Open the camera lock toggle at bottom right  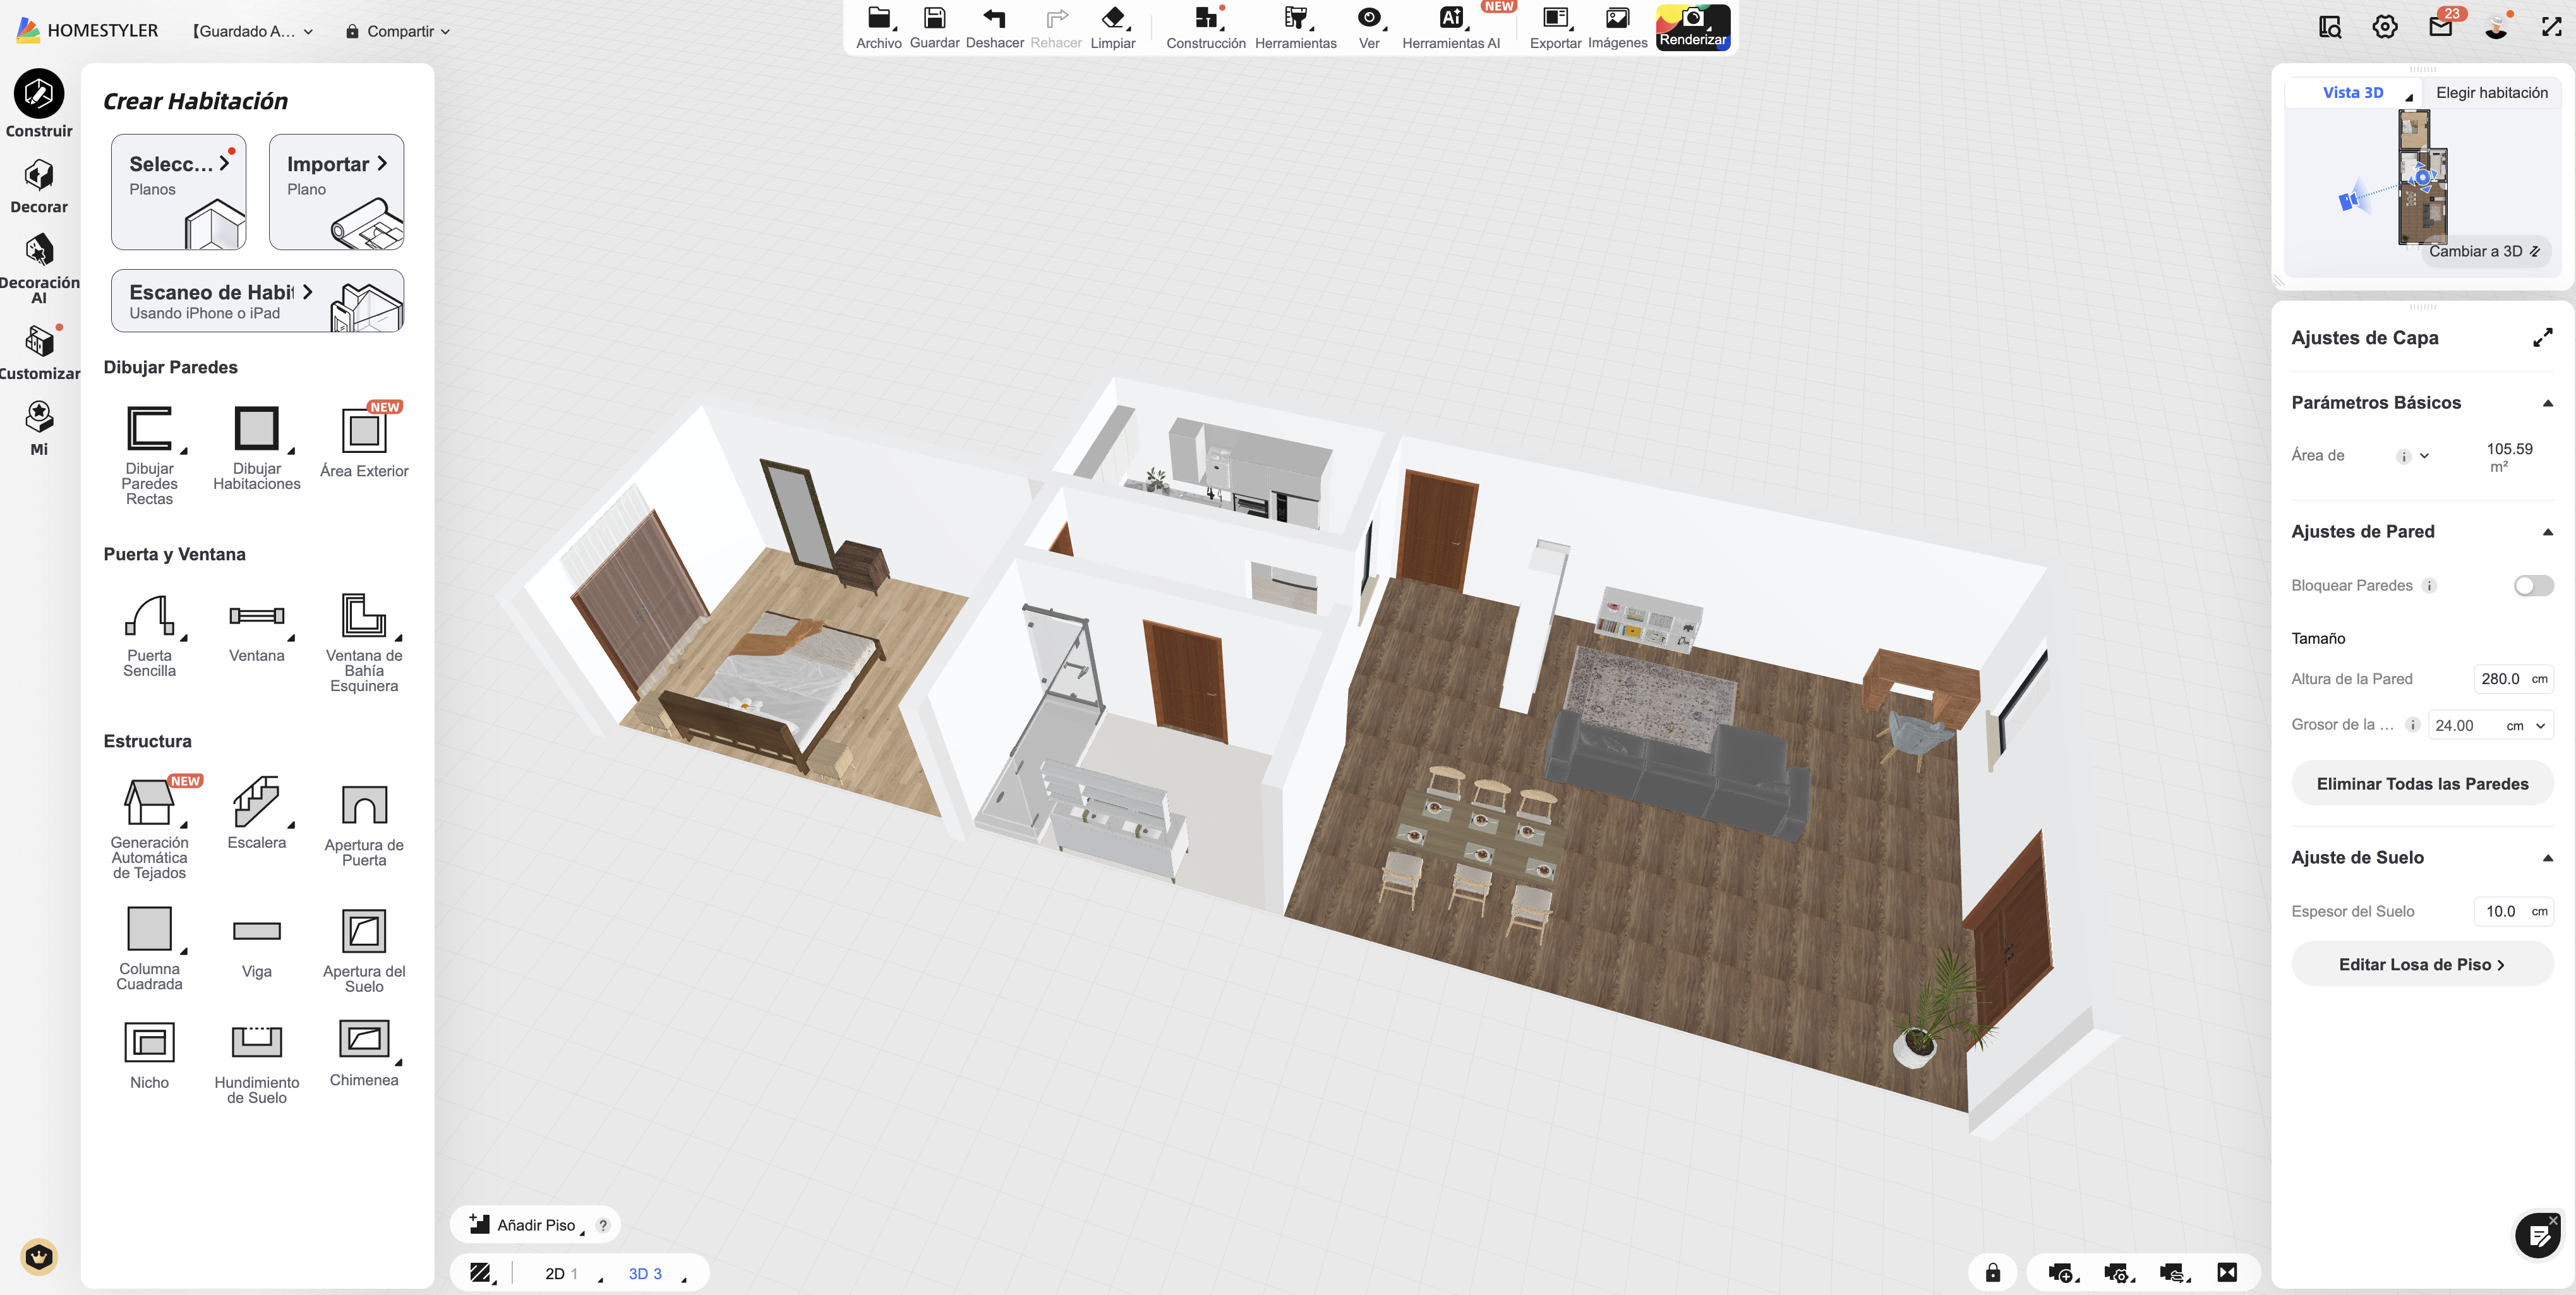pos(1992,1272)
